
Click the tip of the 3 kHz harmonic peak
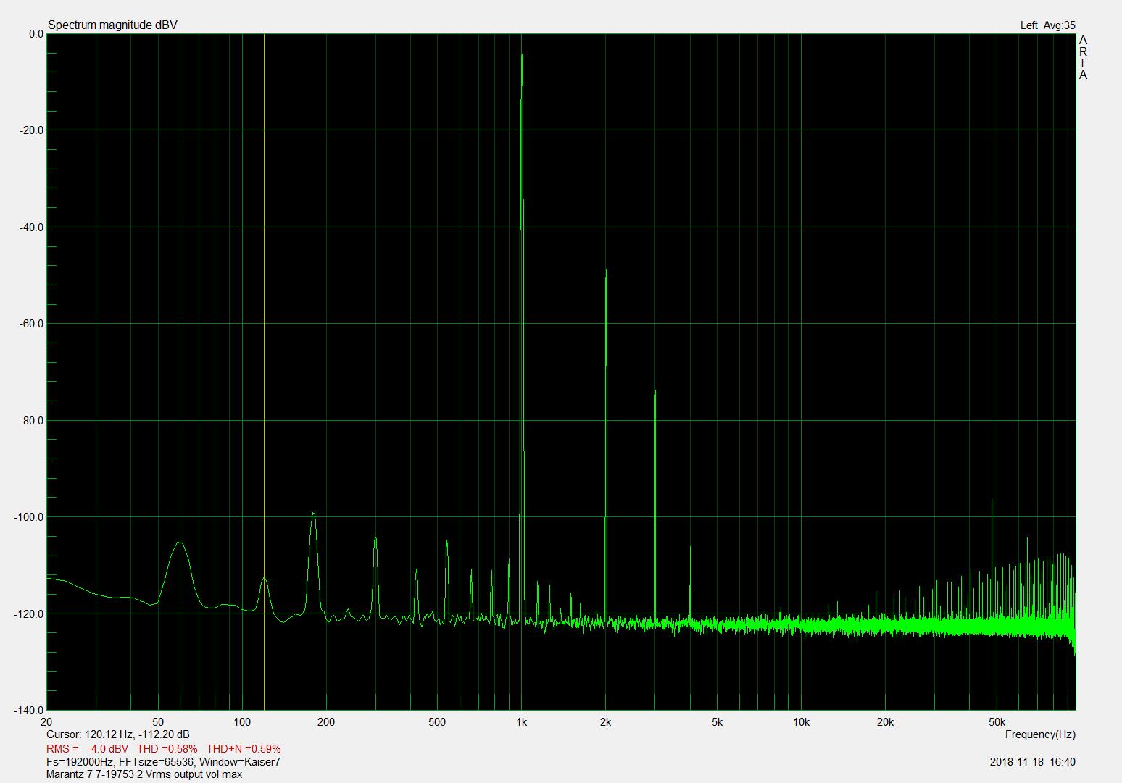tap(655, 390)
